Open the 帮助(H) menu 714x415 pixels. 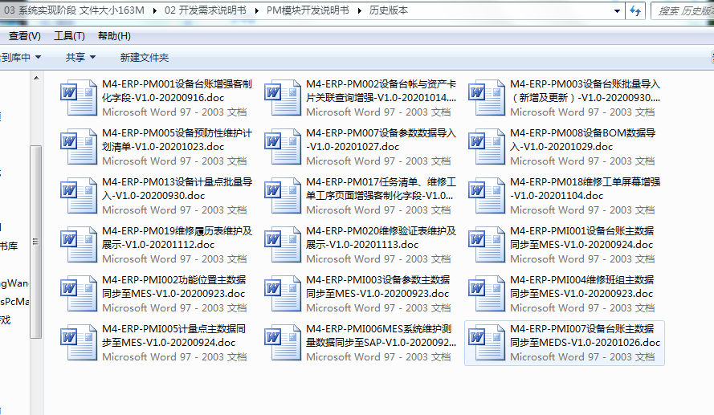(114, 36)
